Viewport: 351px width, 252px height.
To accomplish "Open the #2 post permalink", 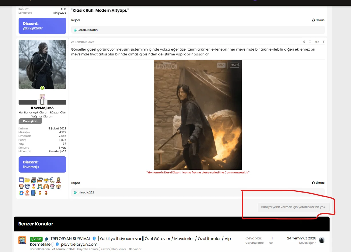I will click(317, 42).
